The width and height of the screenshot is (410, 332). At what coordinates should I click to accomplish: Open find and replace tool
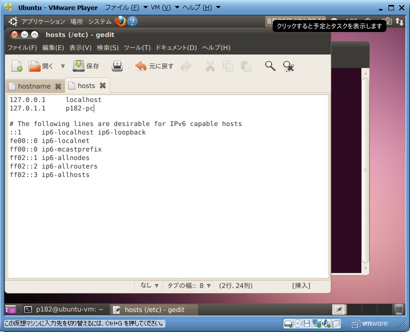pos(288,66)
